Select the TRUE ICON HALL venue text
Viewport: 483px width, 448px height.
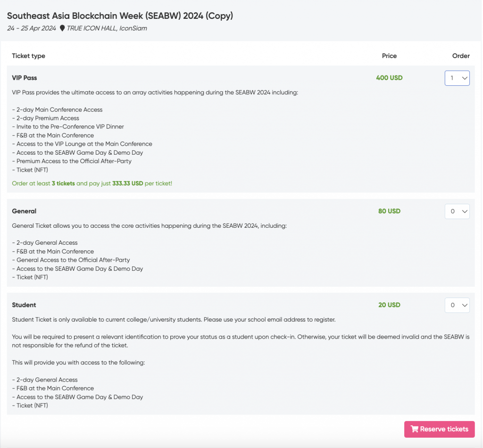point(107,28)
